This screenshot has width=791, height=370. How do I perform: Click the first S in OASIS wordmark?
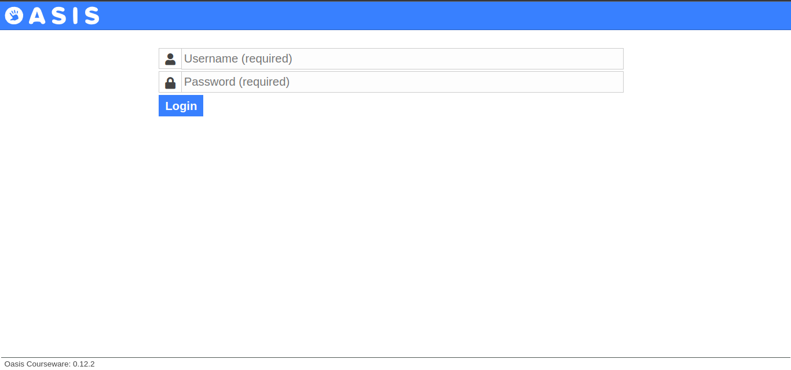(x=58, y=16)
